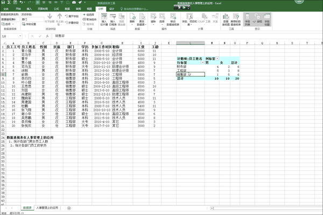The width and height of the screenshot is (323, 215).
Task: Click the AutoSum sigma icon in quick access toolbar
Action: pos(9,2)
